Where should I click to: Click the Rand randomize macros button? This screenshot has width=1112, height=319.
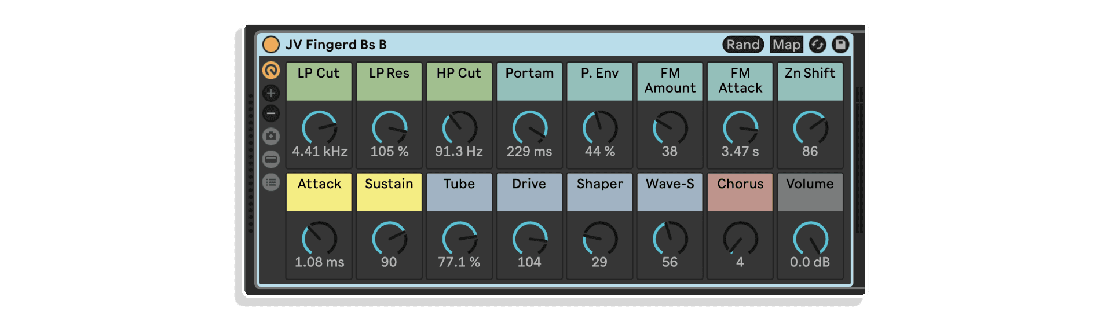click(x=743, y=45)
